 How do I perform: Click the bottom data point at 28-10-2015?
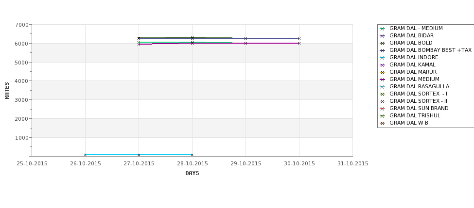(x=192, y=155)
